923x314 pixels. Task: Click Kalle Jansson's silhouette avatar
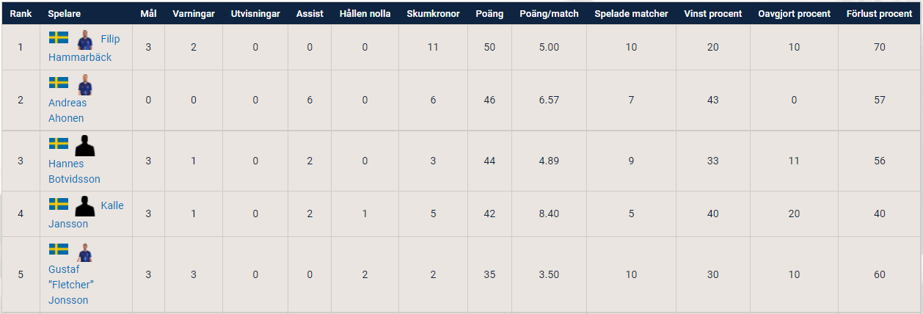85,206
